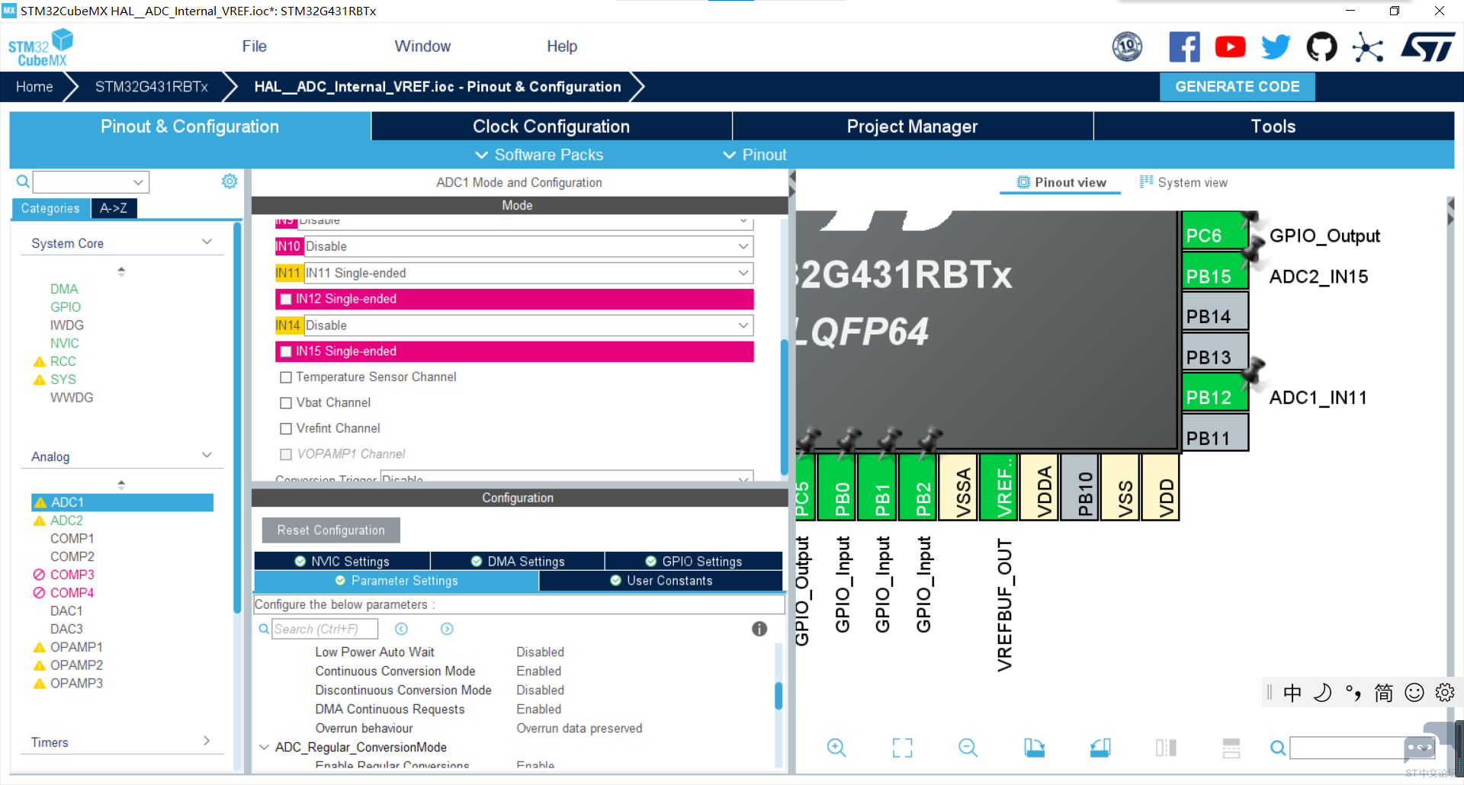Open the peripheral search combo box
The image size is (1464, 785).
[91, 181]
